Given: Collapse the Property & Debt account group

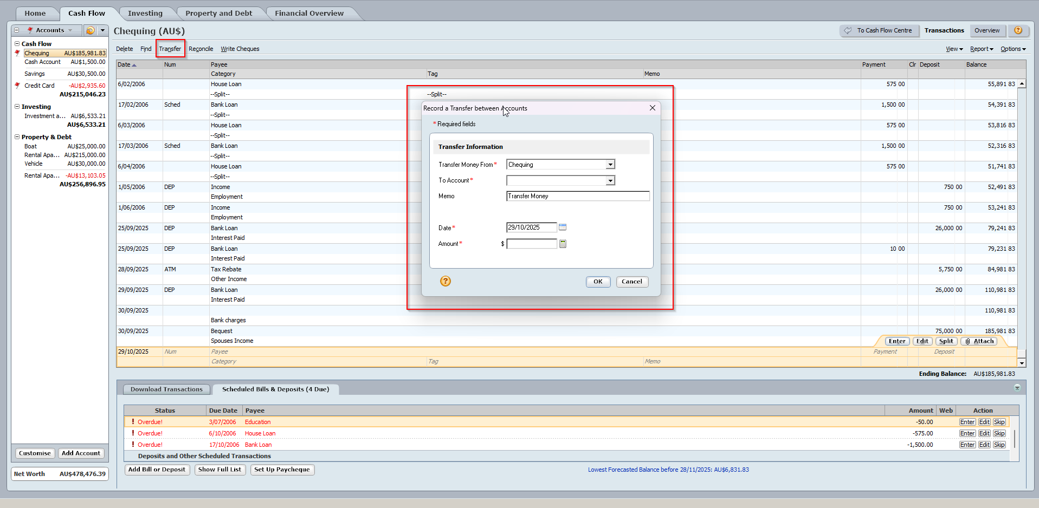Looking at the screenshot, I should click(17, 137).
